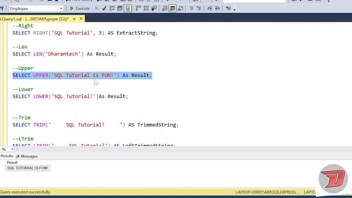Click the highlighted SELECT UPPER statement
352x198 pixels.
(x=82, y=75)
